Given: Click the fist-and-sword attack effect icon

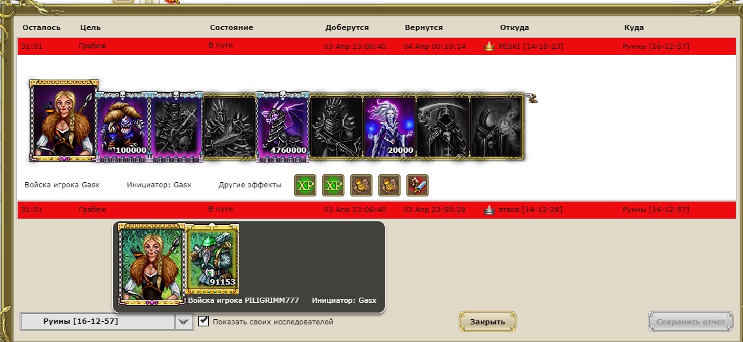Looking at the screenshot, I should pos(417,185).
